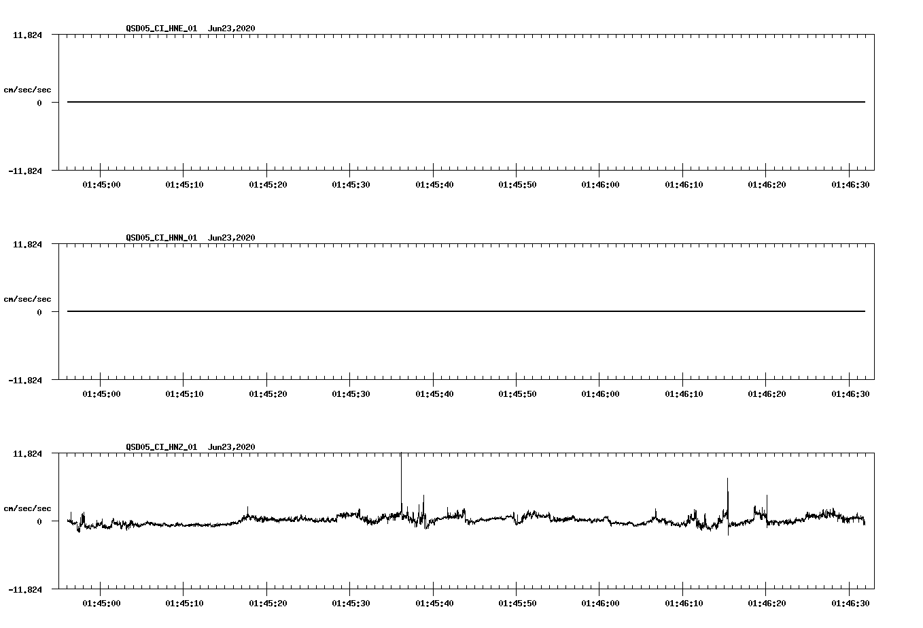Screen dimensions: 923x628
Task: Click the flat zero trace line in HNE chart
Action: coord(466,102)
